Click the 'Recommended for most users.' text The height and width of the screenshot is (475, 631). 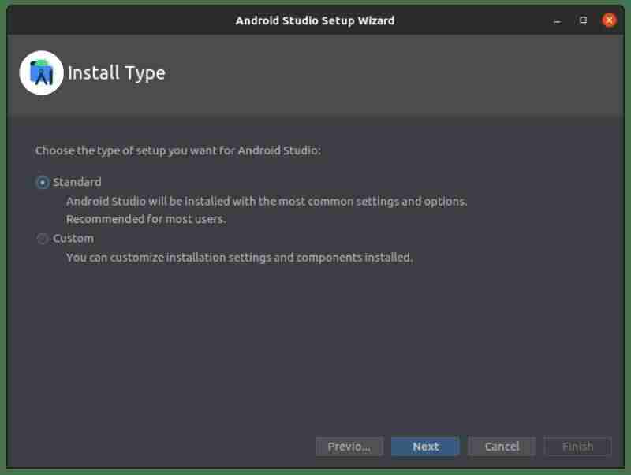click(x=146, y=219)
